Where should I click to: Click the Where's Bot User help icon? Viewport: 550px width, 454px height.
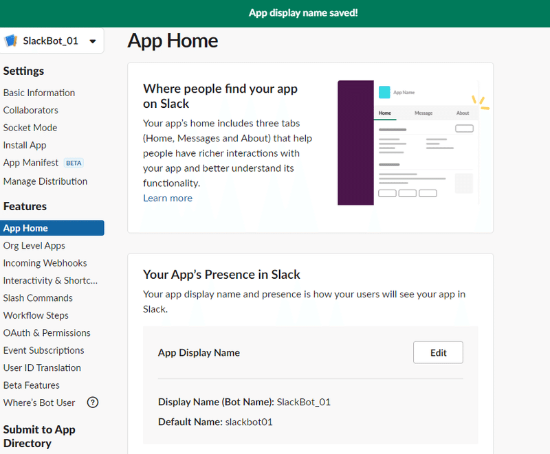pyautogui.click(x=93, y=402)
